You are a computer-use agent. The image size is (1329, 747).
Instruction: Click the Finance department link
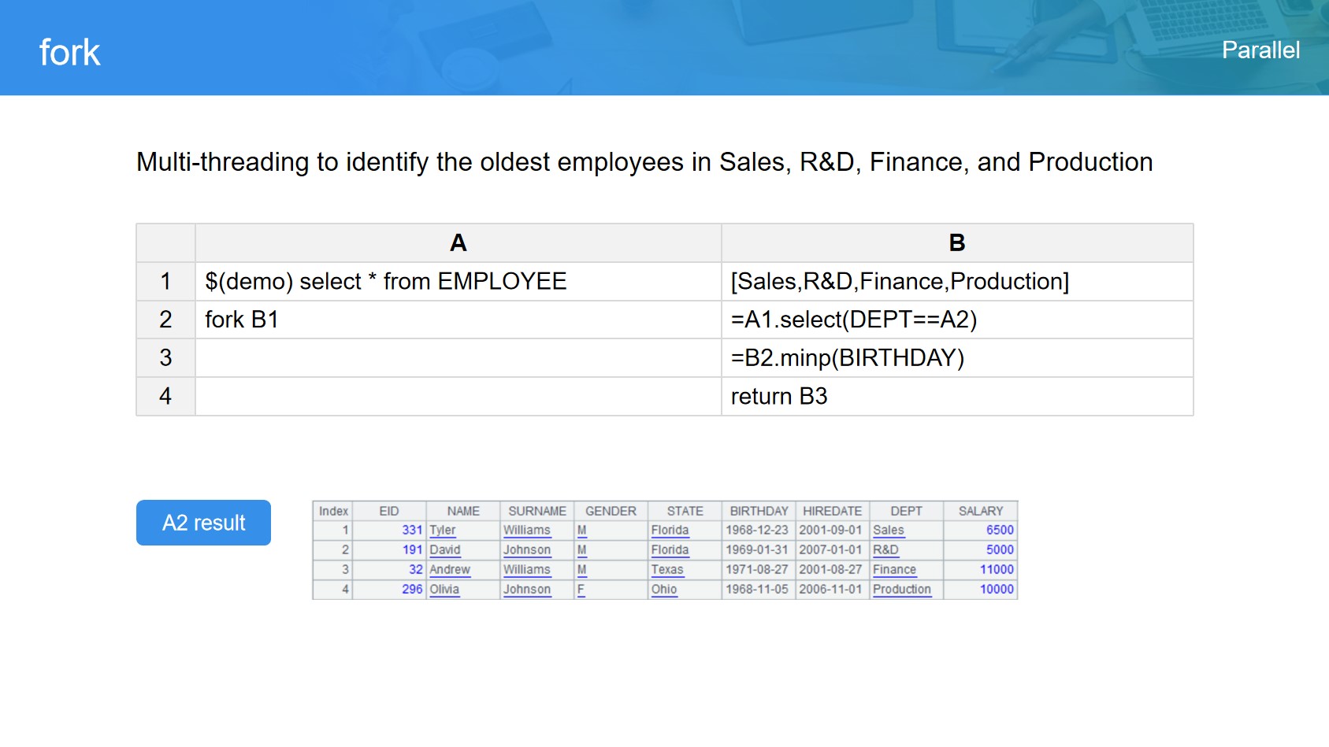click(x=894, y=570)
